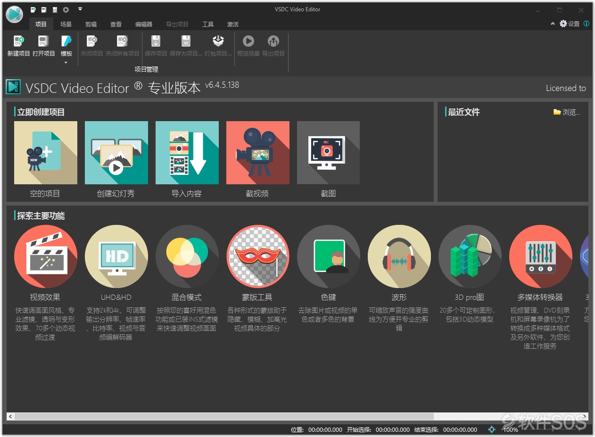Click the quick-access new project icon

point(33,9)
